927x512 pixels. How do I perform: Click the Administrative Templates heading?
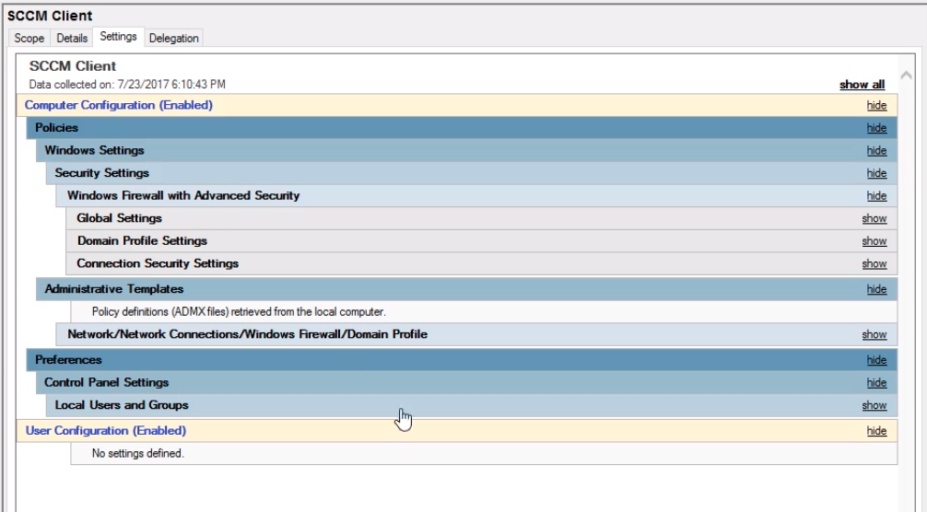click(114, 289)
